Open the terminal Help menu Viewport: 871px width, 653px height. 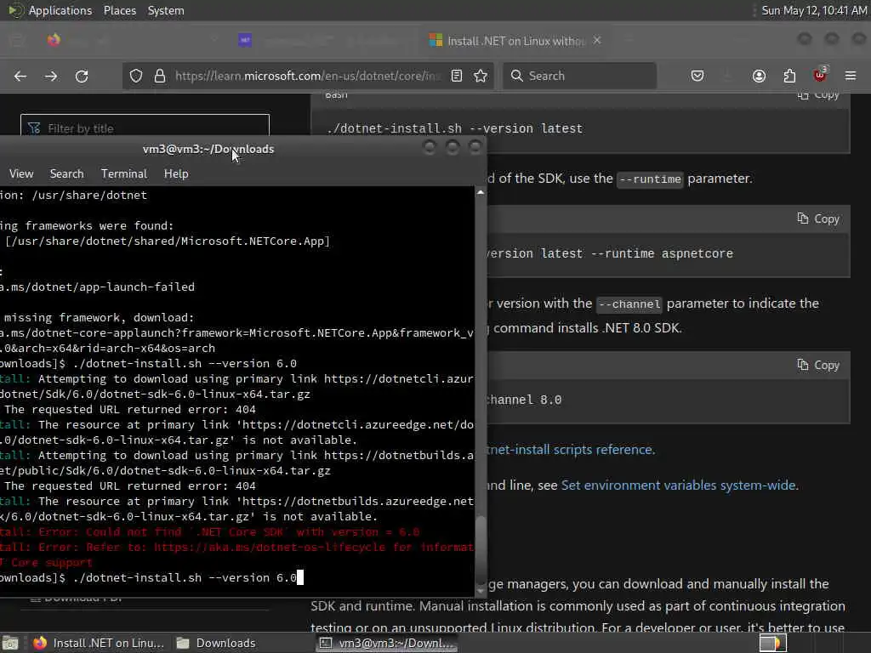coord(176,173)
